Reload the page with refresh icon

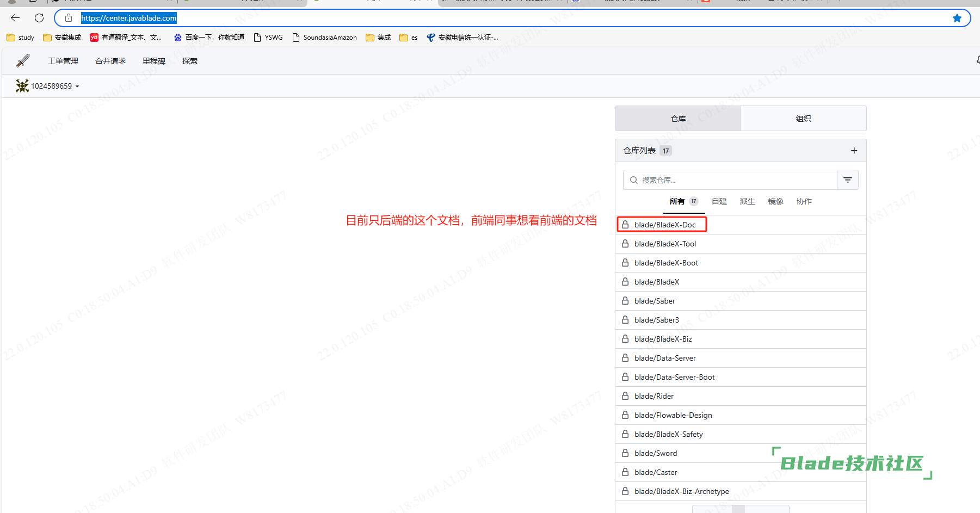pyautogui.click(x=39, y=18)
